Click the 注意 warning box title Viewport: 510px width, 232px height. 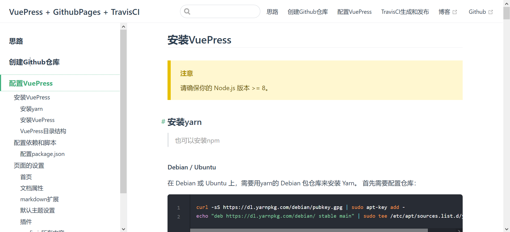coord(187,73)
